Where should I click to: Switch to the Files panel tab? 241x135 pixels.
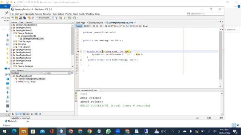21,22
